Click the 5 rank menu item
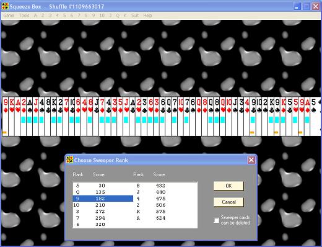 pyautogui.click(x=64, y=16)
